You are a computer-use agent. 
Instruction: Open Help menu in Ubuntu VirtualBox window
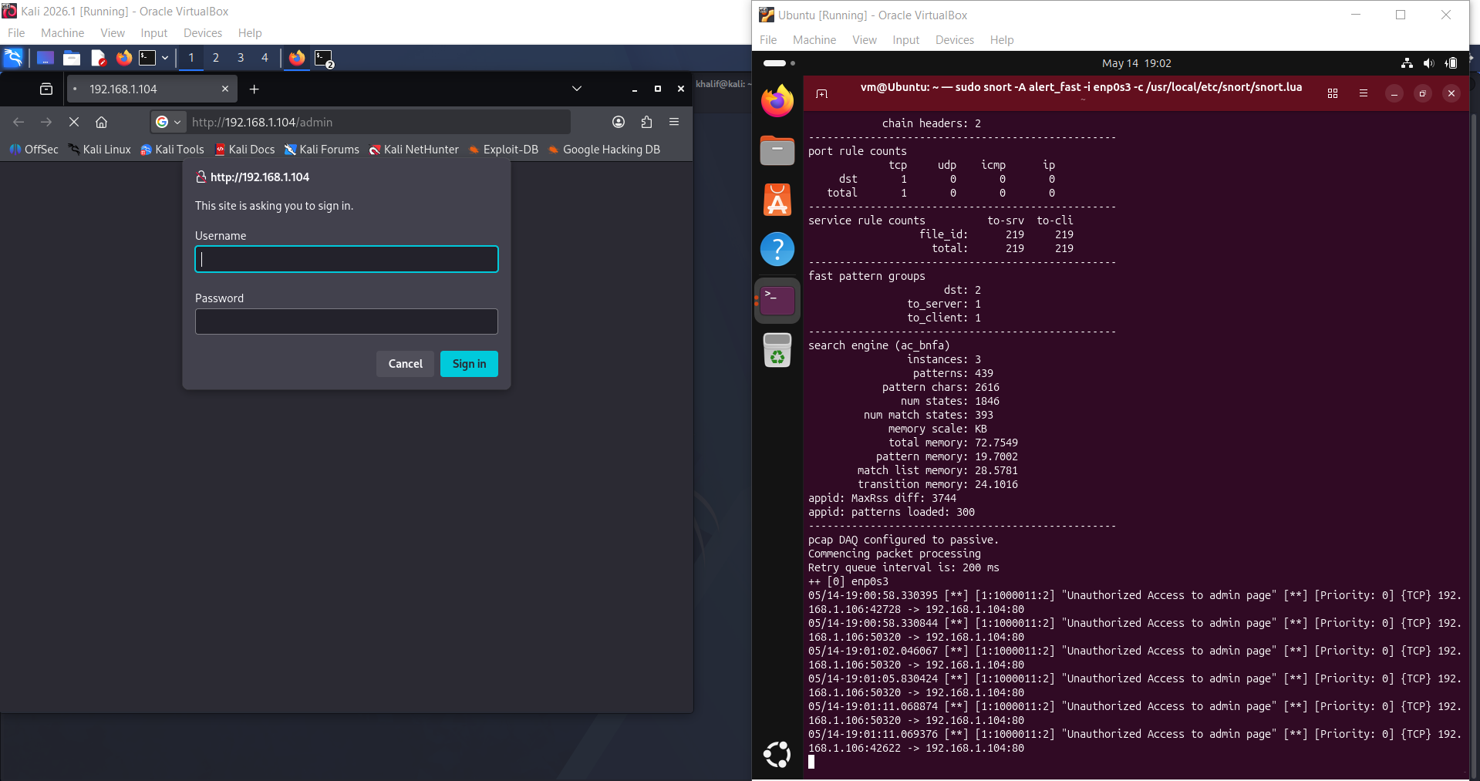(x=1002, y=40)
